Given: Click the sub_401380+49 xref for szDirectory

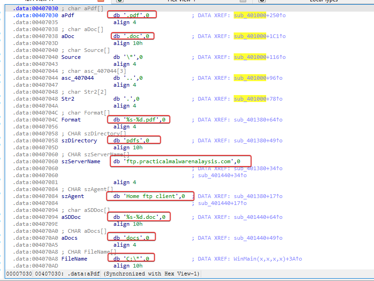Looking at the screenshot, I should pyautogui.click(x=258, y=141).
